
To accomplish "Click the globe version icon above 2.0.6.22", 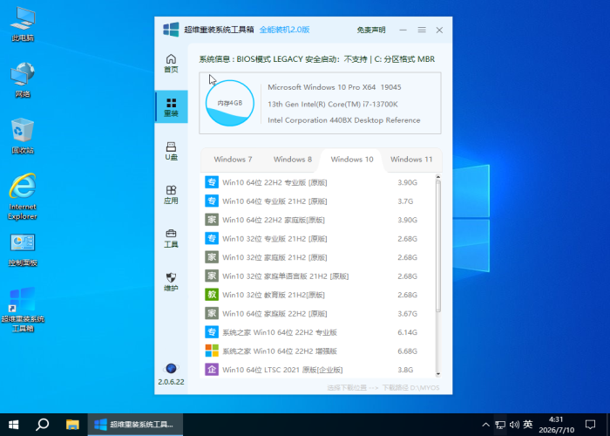I will [x=171, y=368].
